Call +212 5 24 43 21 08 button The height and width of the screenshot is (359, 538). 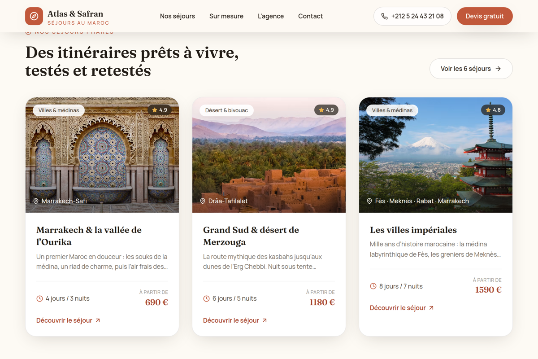[x=412, y=16]
